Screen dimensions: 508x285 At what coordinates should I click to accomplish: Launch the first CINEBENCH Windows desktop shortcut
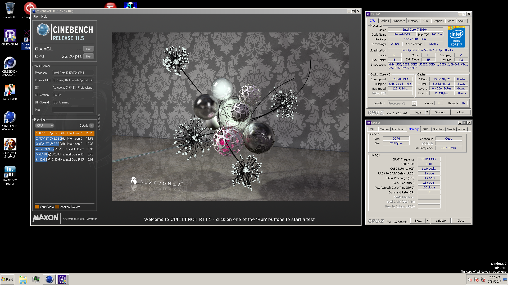click(x=10, y=66)
